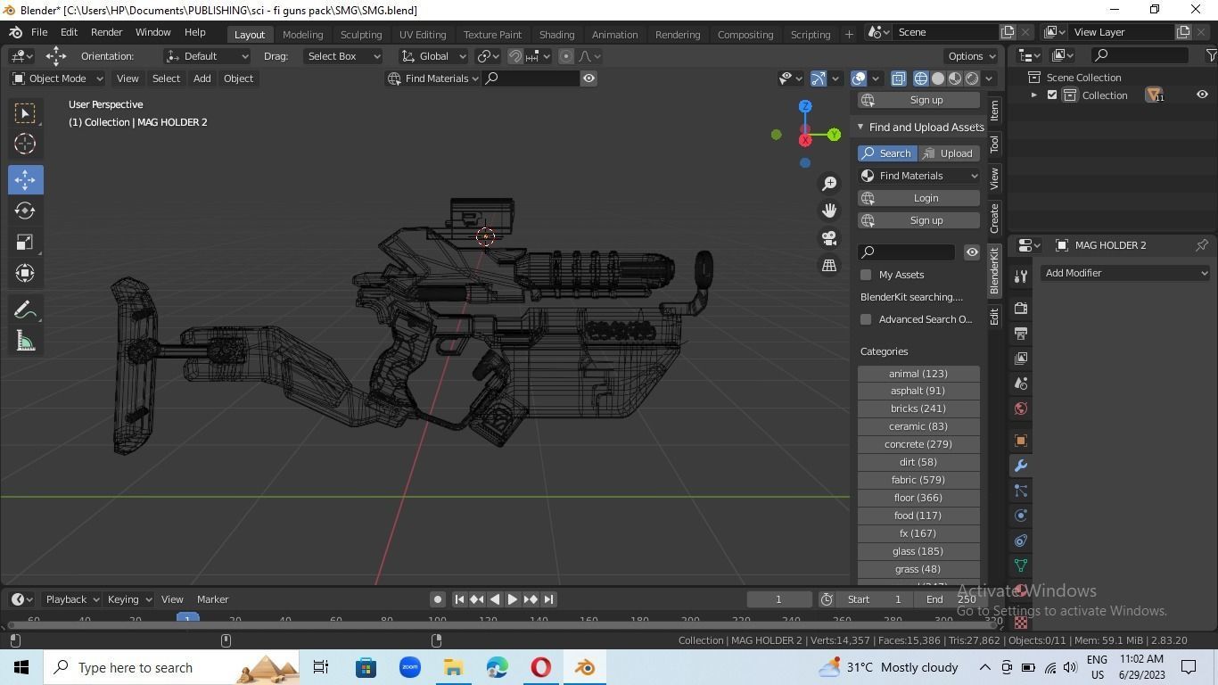The image size is (1218, 685).
Task: Open File Explorer from the taskbar
Action: (453, 667)
